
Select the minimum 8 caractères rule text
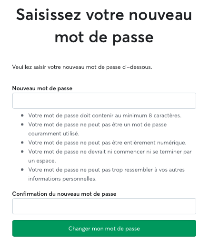(105, 115)
